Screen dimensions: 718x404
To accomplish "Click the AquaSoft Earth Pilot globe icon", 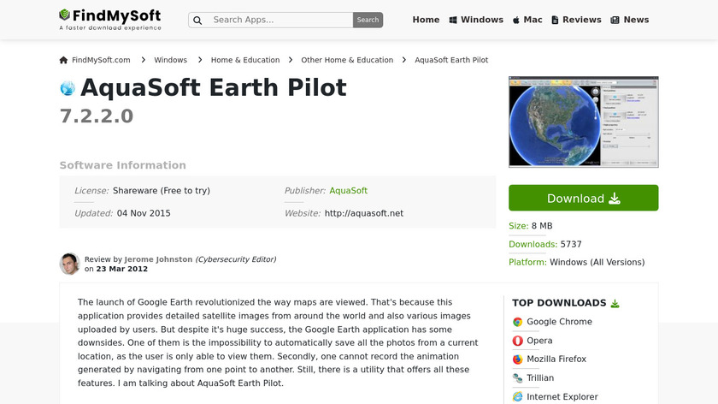I will 68,88.
